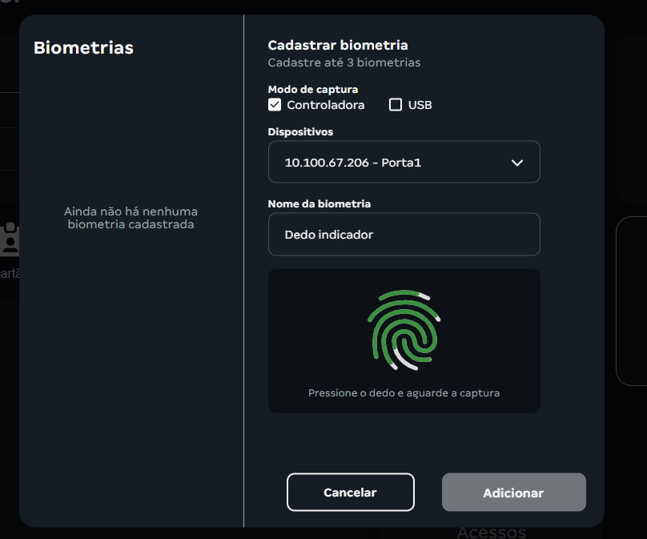Click the Modo de captura label
The height and width of the screenshot is (539, 647).
pyautogui.click(x=312, y=89)
